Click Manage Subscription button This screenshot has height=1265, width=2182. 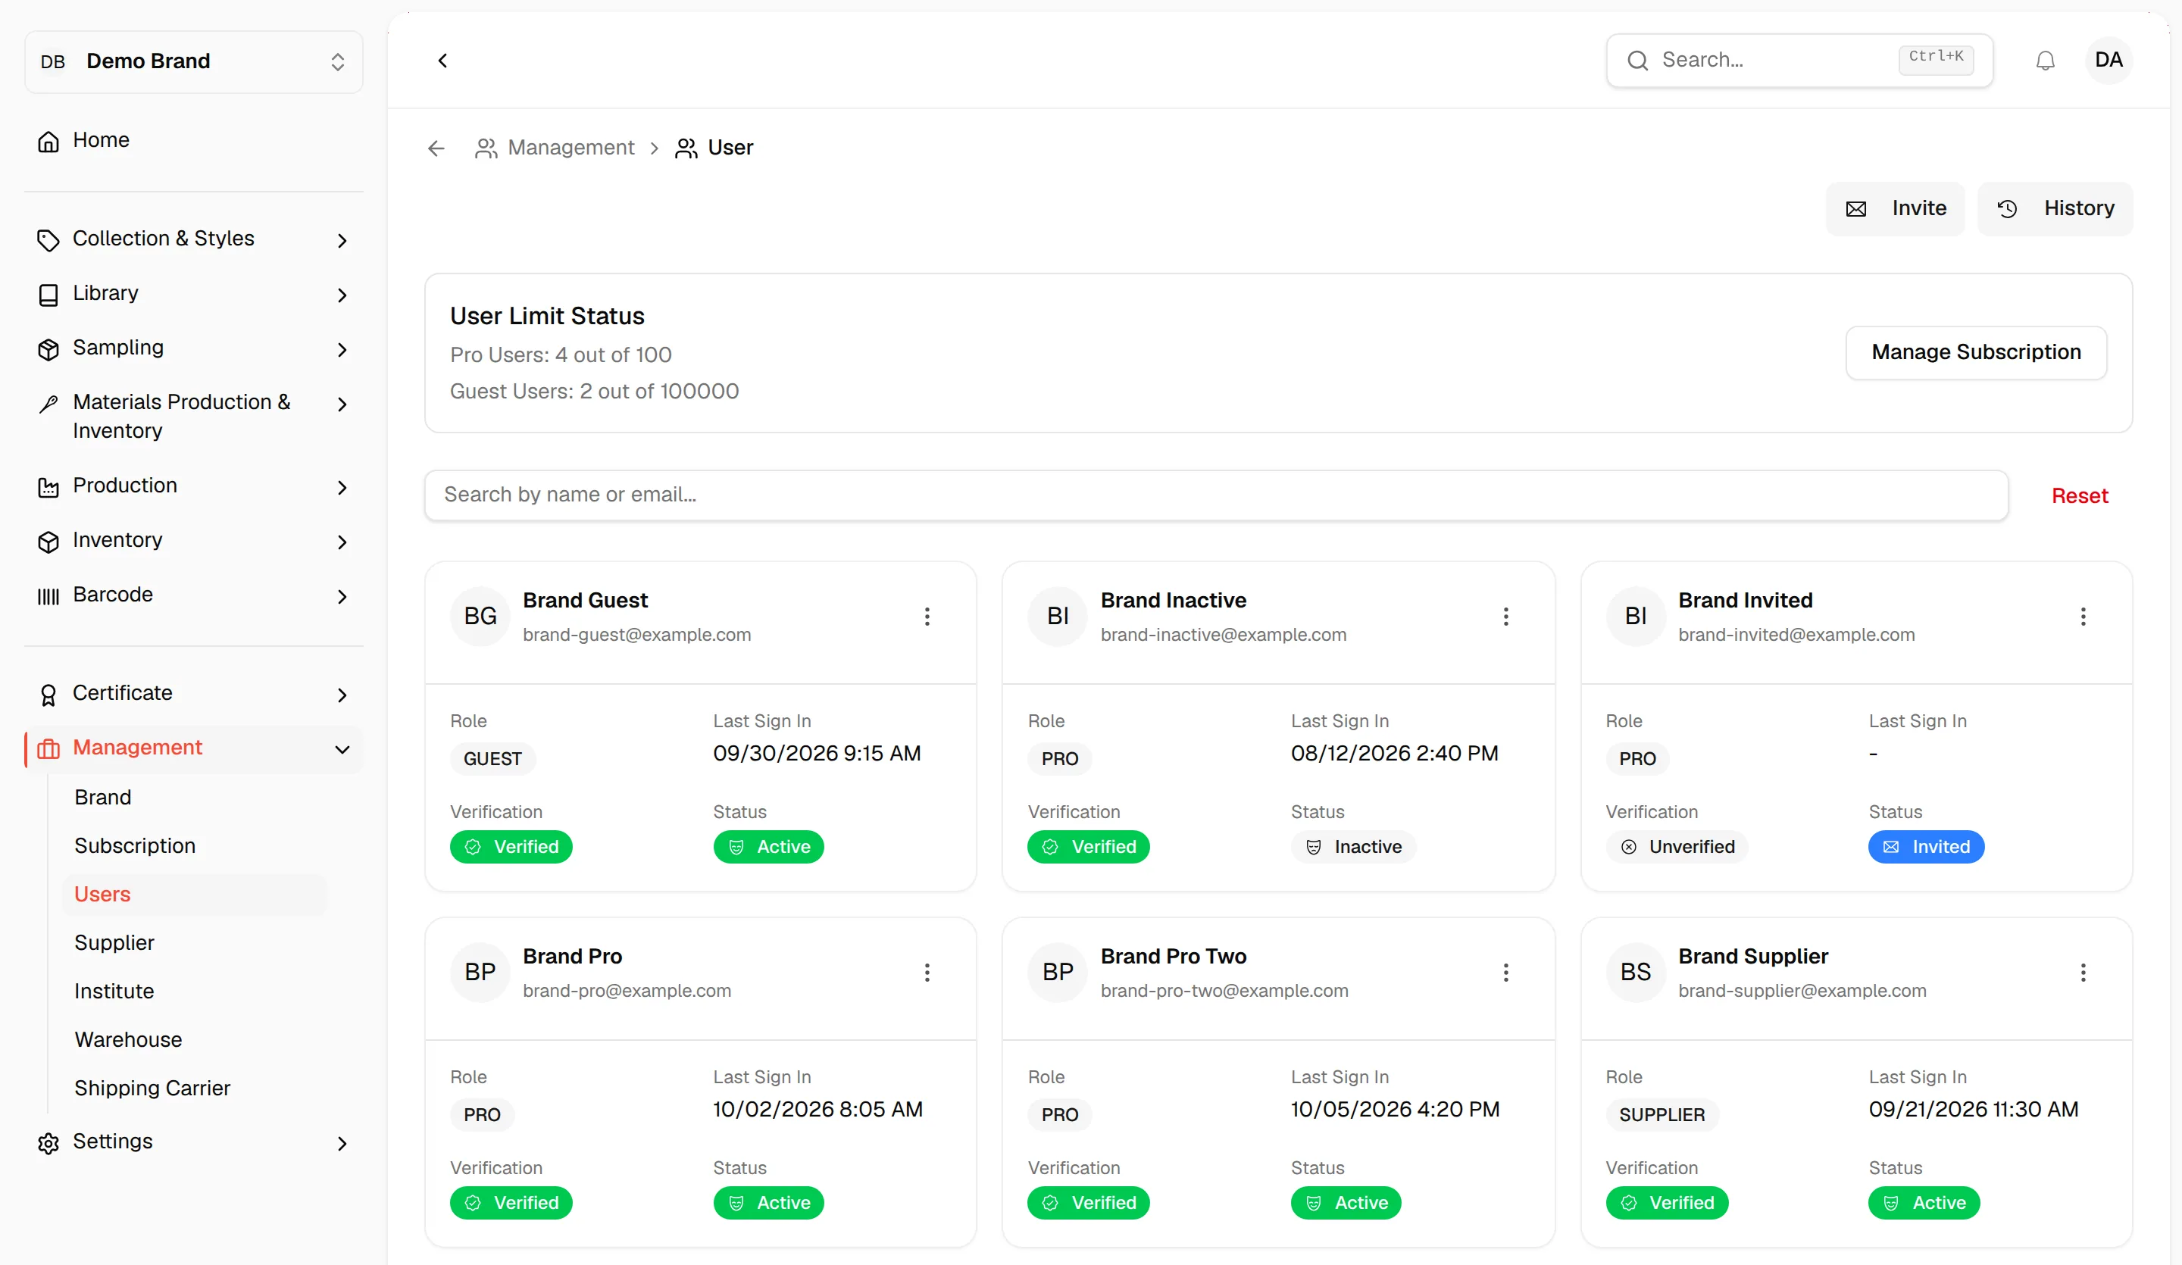click(1976, 352)
